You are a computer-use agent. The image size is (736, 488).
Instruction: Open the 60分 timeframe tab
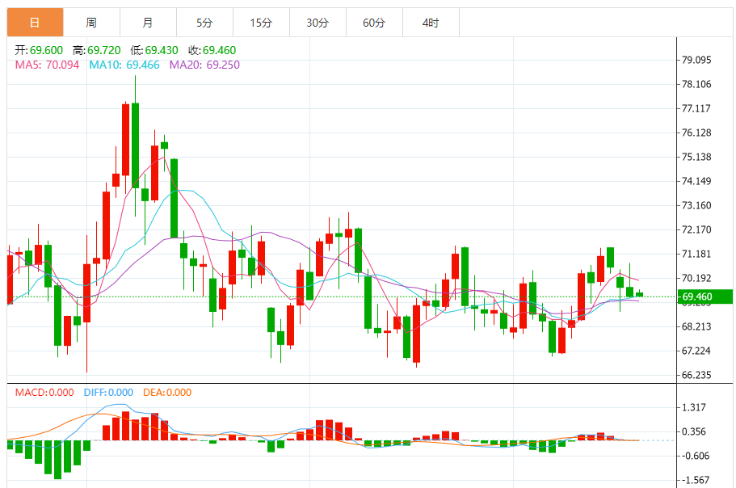click(x=374, y=23)
